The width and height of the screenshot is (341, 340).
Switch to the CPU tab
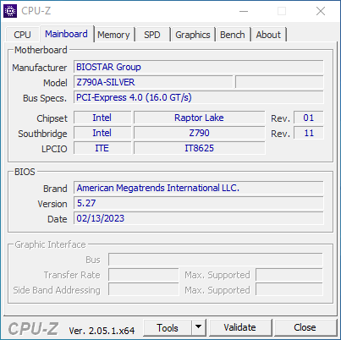pos(22,35)
